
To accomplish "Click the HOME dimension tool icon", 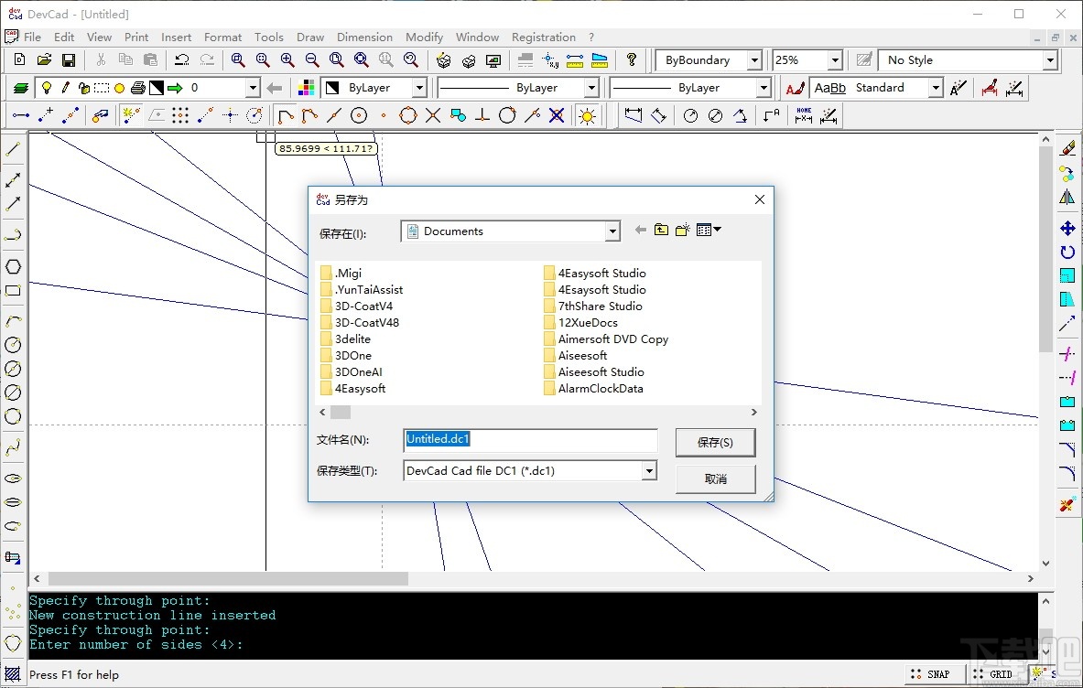I will click(803, 115).
